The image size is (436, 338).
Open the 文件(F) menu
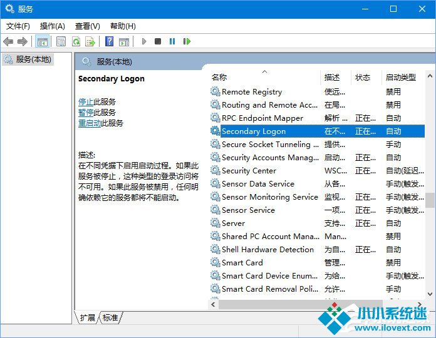pos(18,26)
